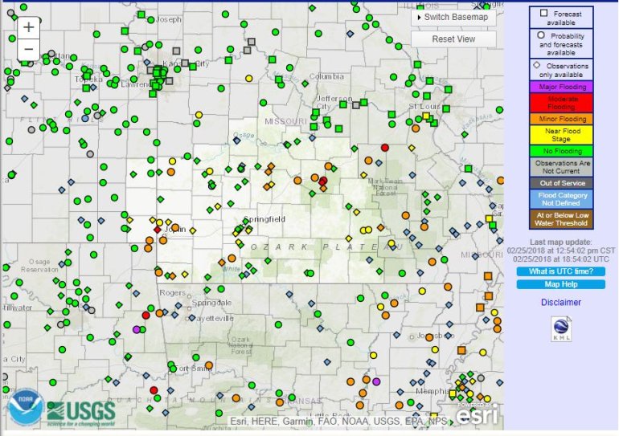Click the yellow square gauge at St. Louis
The height and width of the screenshot is (436, 619).
[426, 116]
